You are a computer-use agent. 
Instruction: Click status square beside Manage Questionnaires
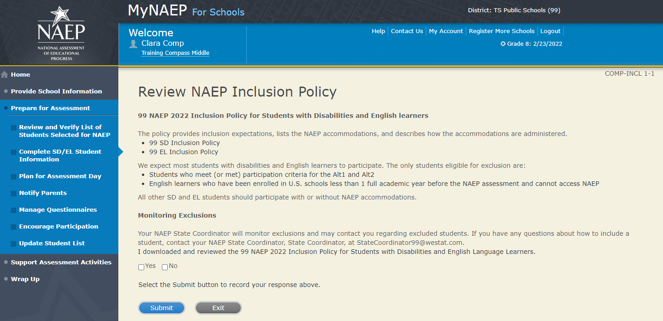(x=14, y=210)
